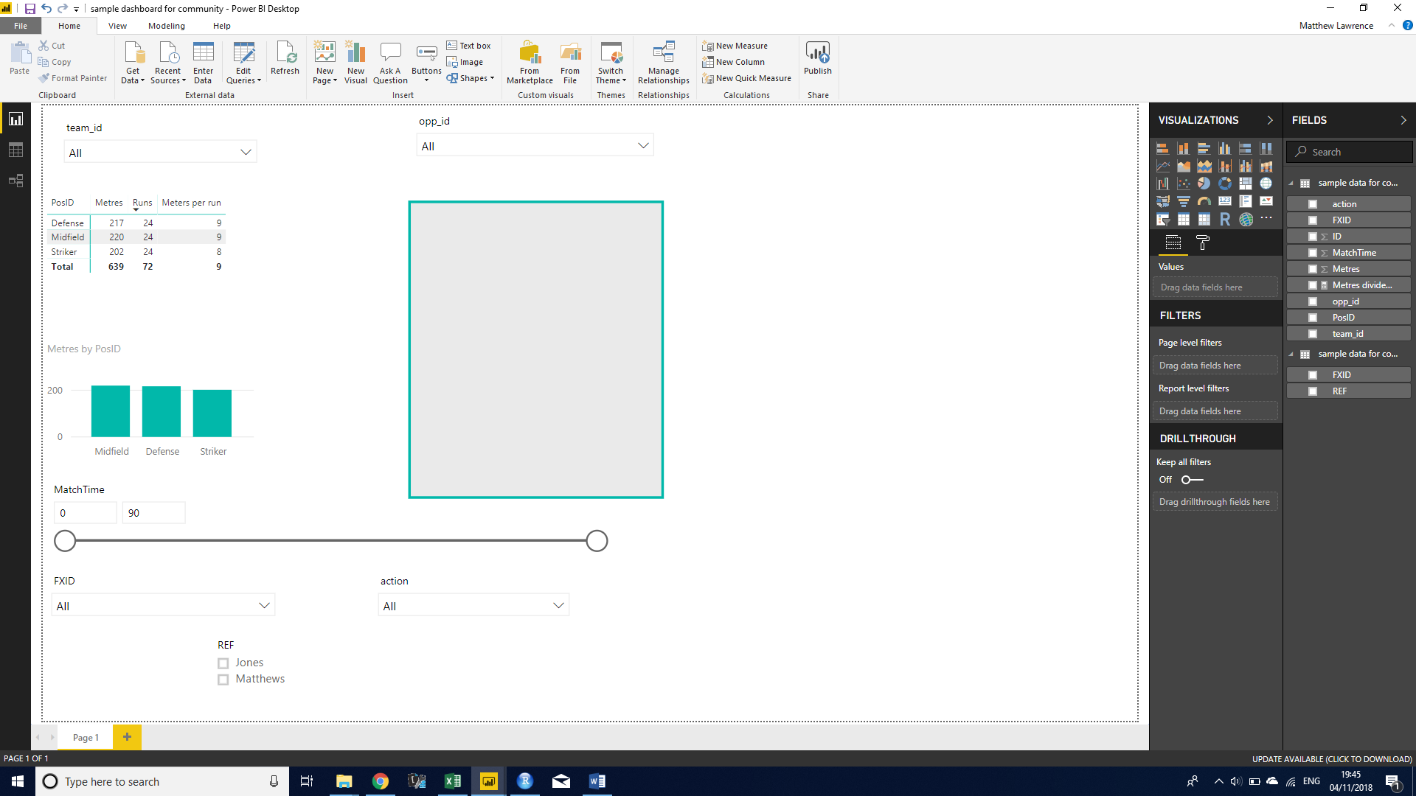Save the report with disk icon
The height and width of the screenshot is (796, 1416).
(x=29, y=9)
